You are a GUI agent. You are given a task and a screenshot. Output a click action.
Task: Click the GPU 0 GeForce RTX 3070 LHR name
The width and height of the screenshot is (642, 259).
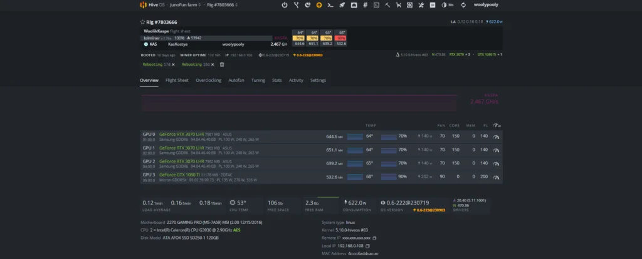tap(181, 135)
